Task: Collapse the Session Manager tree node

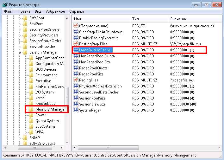Action: click(x=20, y=52)
